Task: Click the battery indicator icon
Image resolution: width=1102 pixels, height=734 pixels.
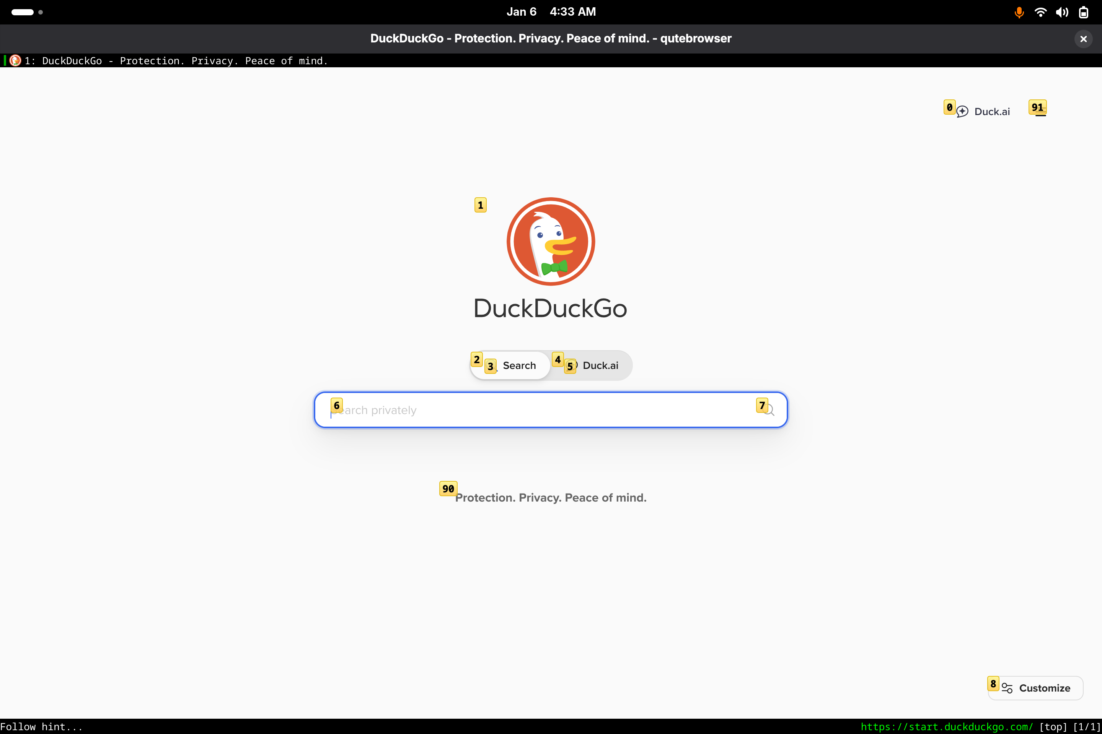Action: (1084, 12)
